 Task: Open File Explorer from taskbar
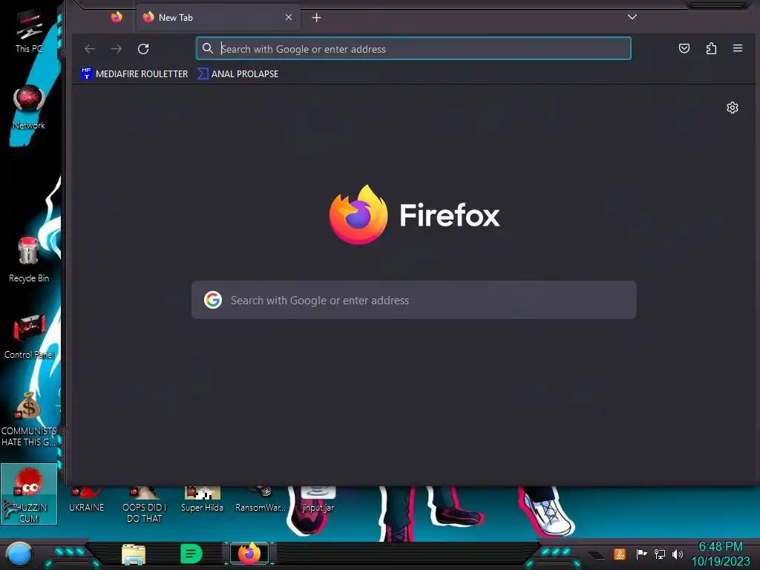pyautogui.click(x=134, y=554)
